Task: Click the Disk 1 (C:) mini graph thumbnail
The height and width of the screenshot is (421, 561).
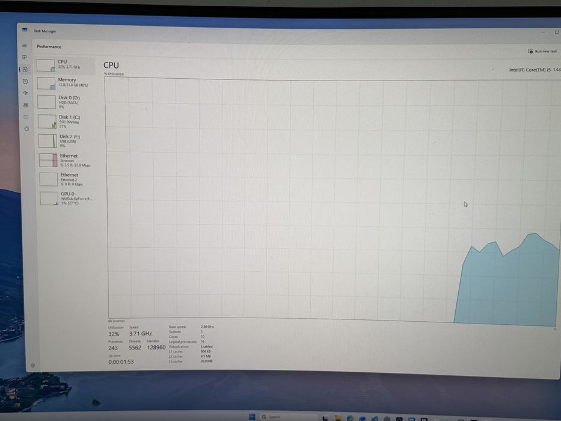Action: point(48,121)
